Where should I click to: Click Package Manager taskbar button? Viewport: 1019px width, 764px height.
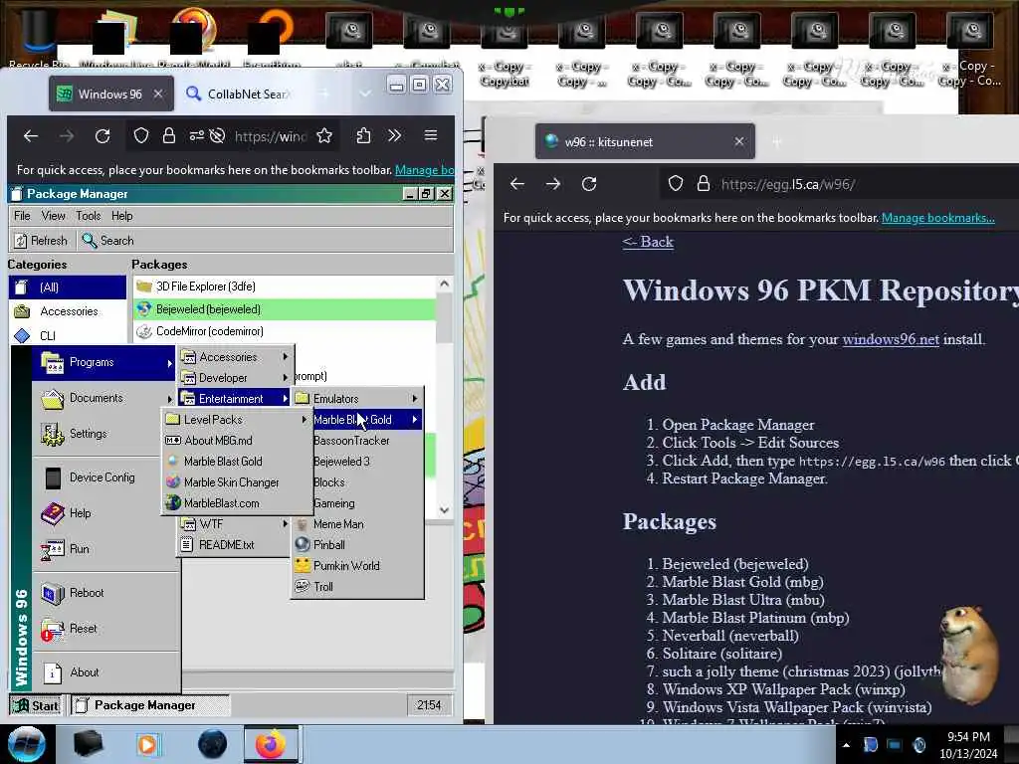[149, 705]
